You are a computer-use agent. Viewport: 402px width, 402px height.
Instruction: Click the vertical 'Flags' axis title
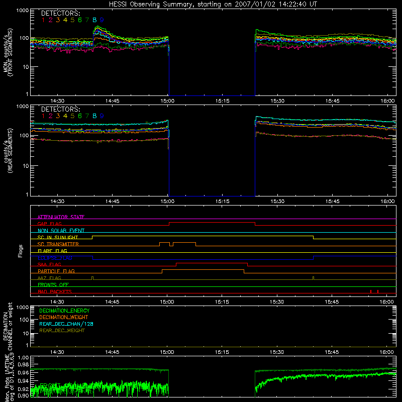[20, 251]
